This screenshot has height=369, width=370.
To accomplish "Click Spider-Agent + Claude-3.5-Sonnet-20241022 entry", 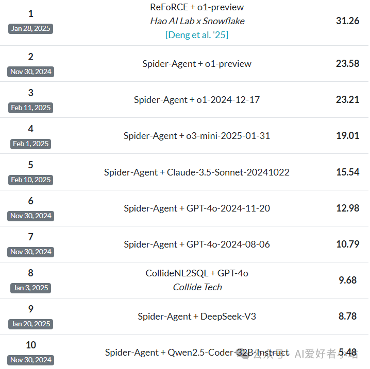I will [x=197, y=172].
